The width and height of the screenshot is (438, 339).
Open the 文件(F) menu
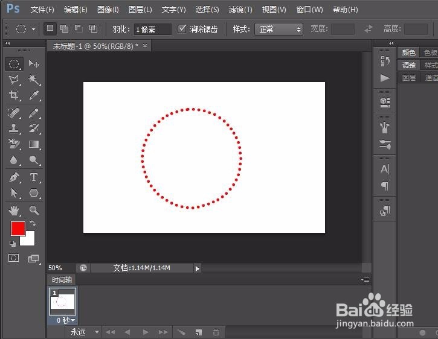pyautogui.click(x=42, y=10)
